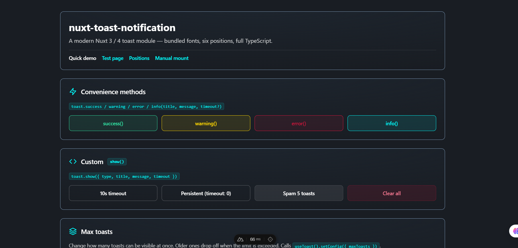Click the toast.show({ type, title... snippet

(124, 176)
